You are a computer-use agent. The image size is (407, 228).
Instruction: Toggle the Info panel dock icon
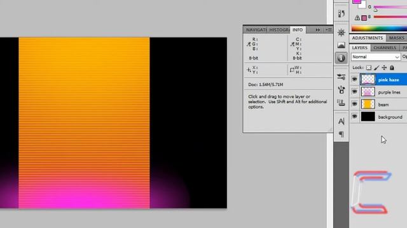[x=341, y=58]
